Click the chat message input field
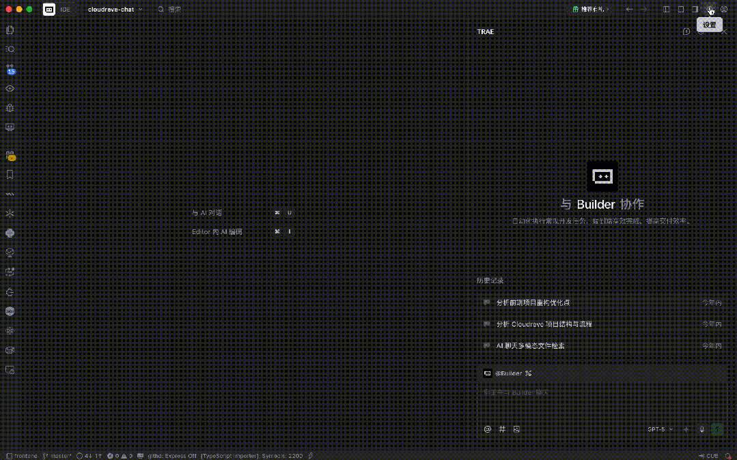737x460 pixels. (x=600, y=393)
